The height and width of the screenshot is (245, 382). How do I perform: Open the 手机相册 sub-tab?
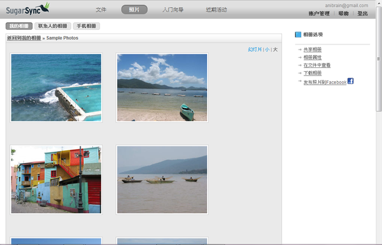click(86, 26)
